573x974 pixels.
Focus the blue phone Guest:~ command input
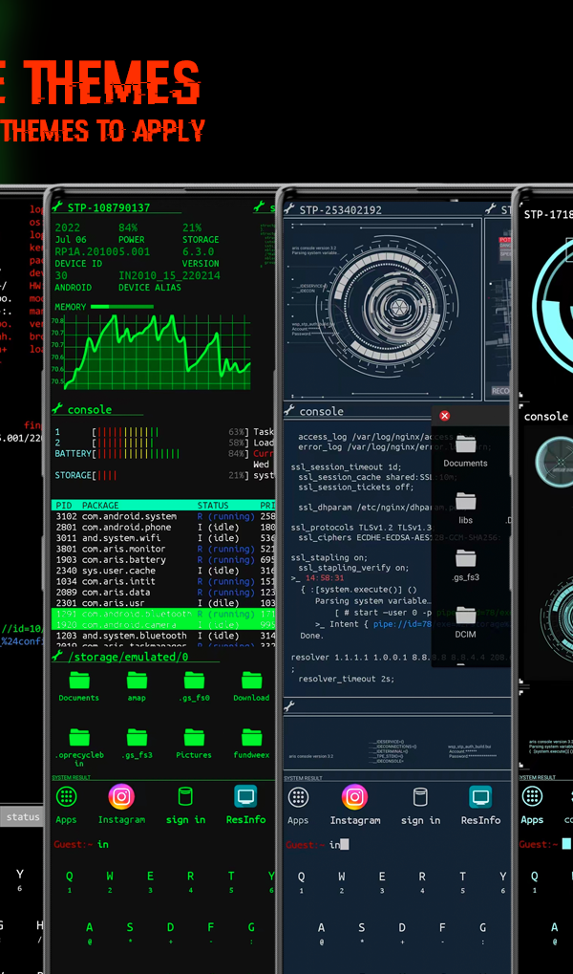(397, 844)
